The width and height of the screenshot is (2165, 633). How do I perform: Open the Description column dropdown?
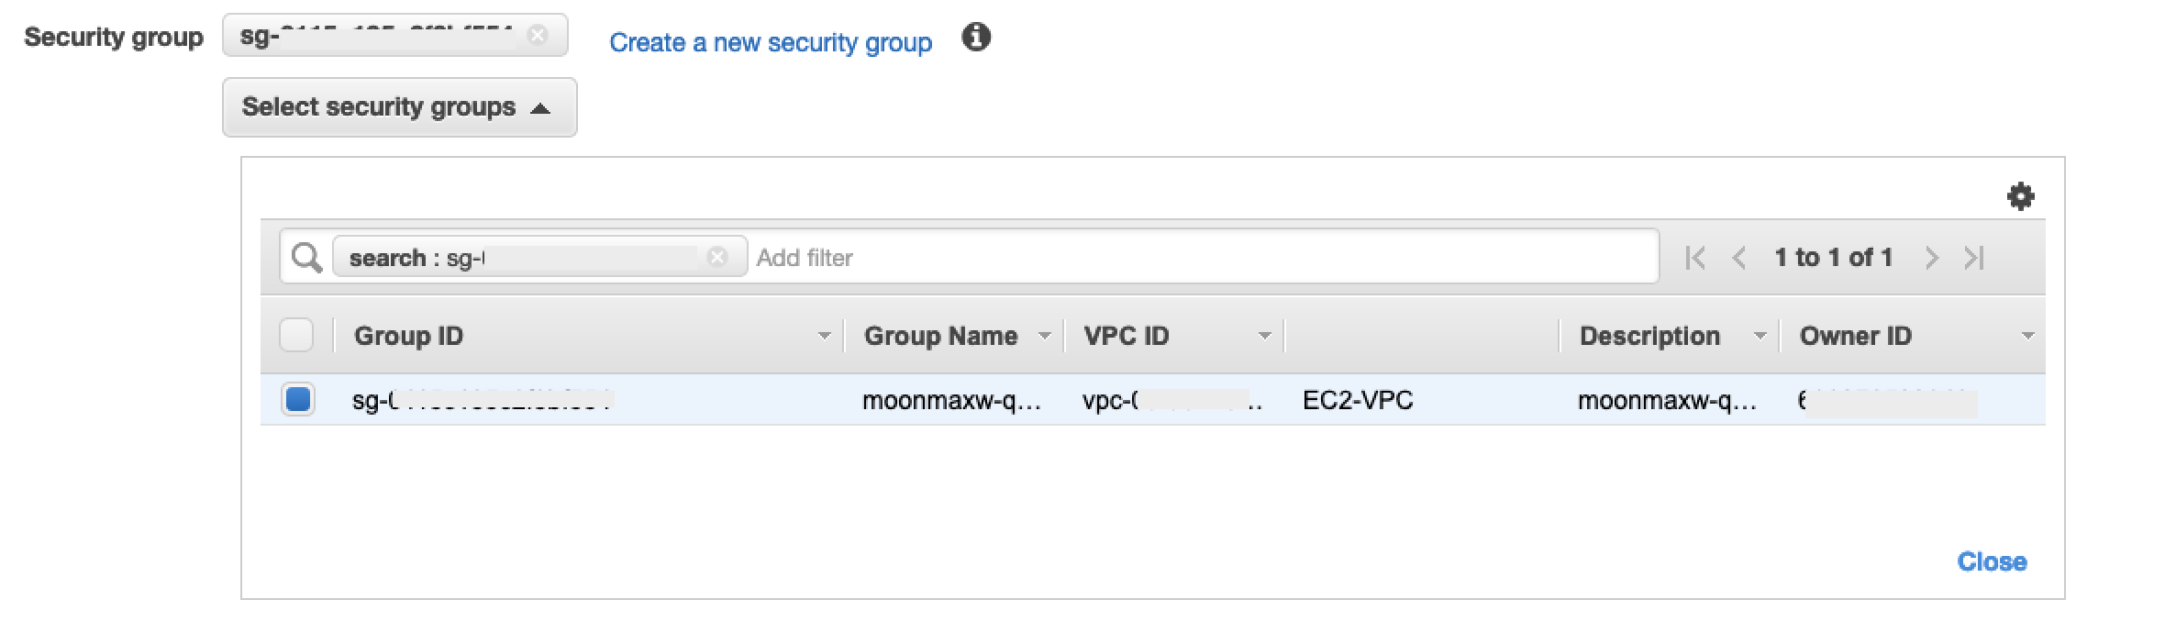[x=1759, y=336]
